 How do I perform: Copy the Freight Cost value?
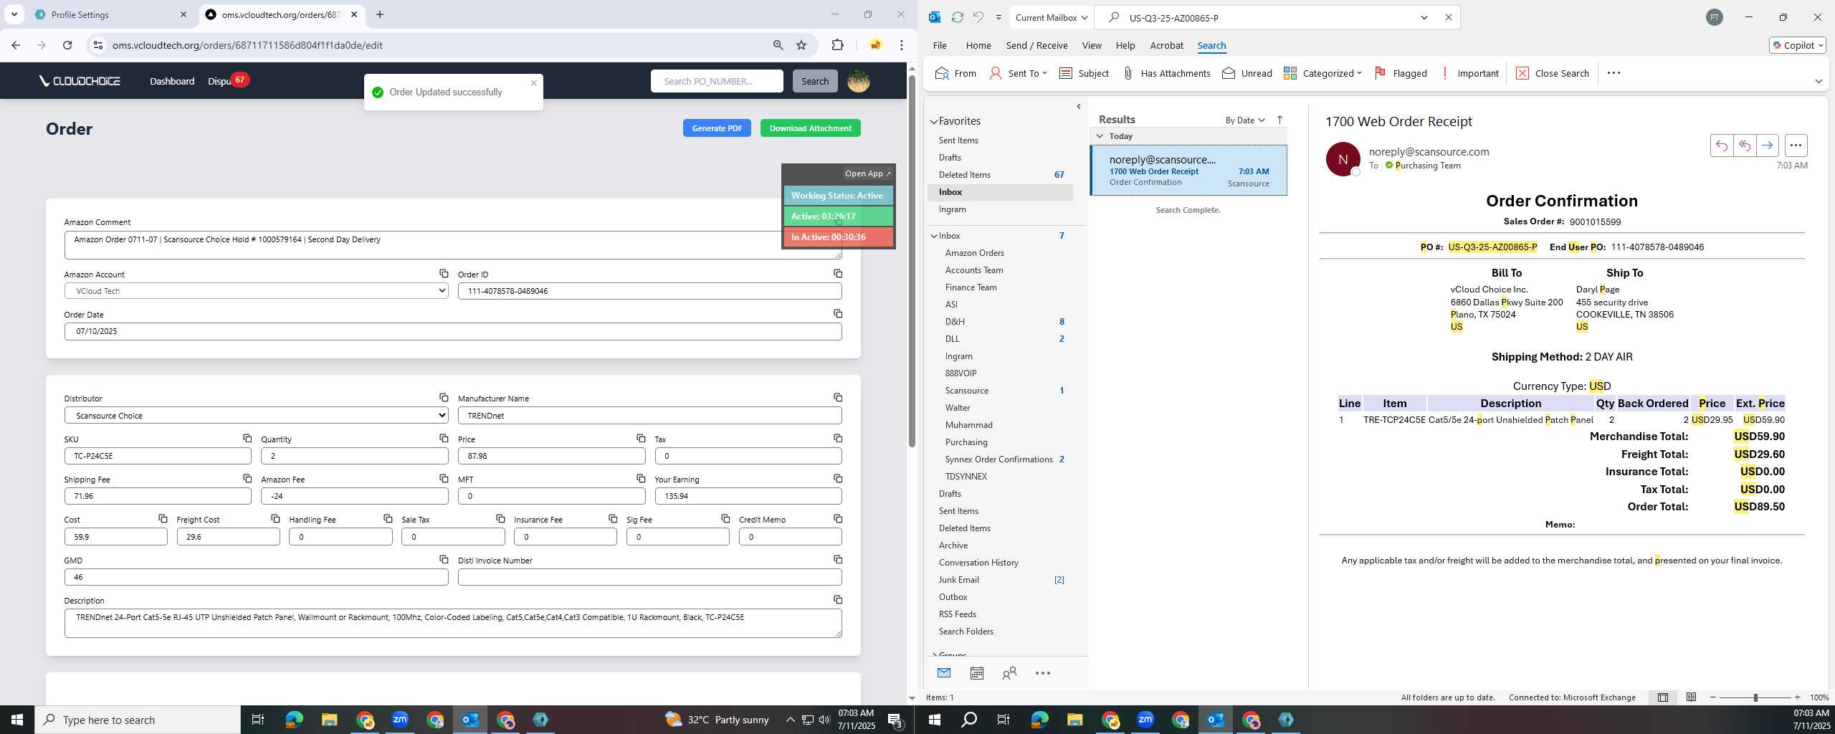(x=275, y=519)
